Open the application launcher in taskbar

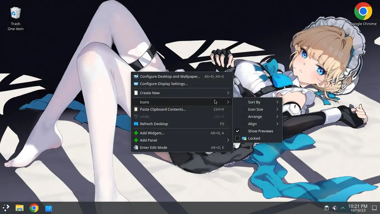click(x=6, y=208)
